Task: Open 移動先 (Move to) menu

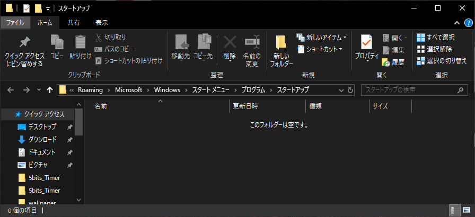Action: 181,48
